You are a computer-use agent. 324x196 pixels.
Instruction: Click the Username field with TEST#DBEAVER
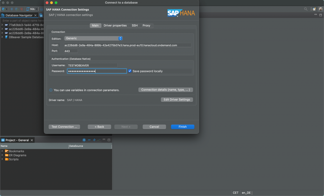pos(92,65)
